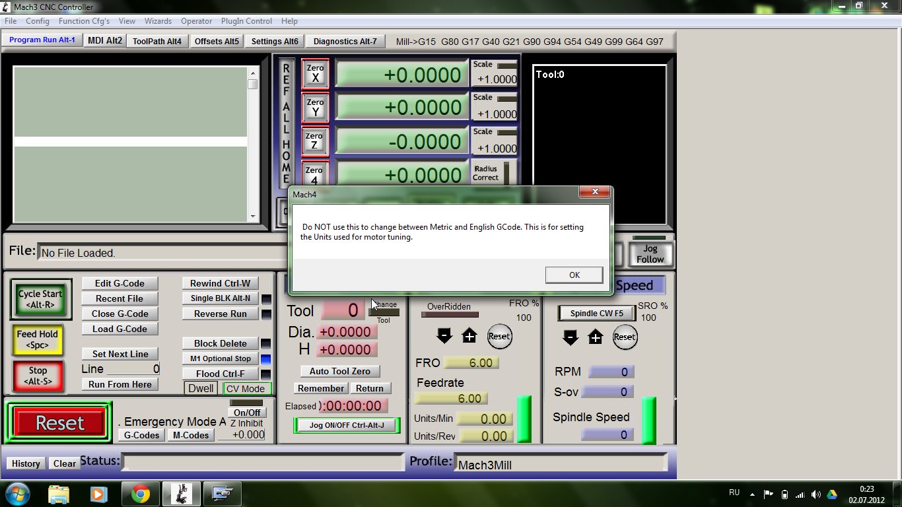
Task: Toggle Jog ON/OFF Ctrl-Alt-J
Action: [347, 425]
